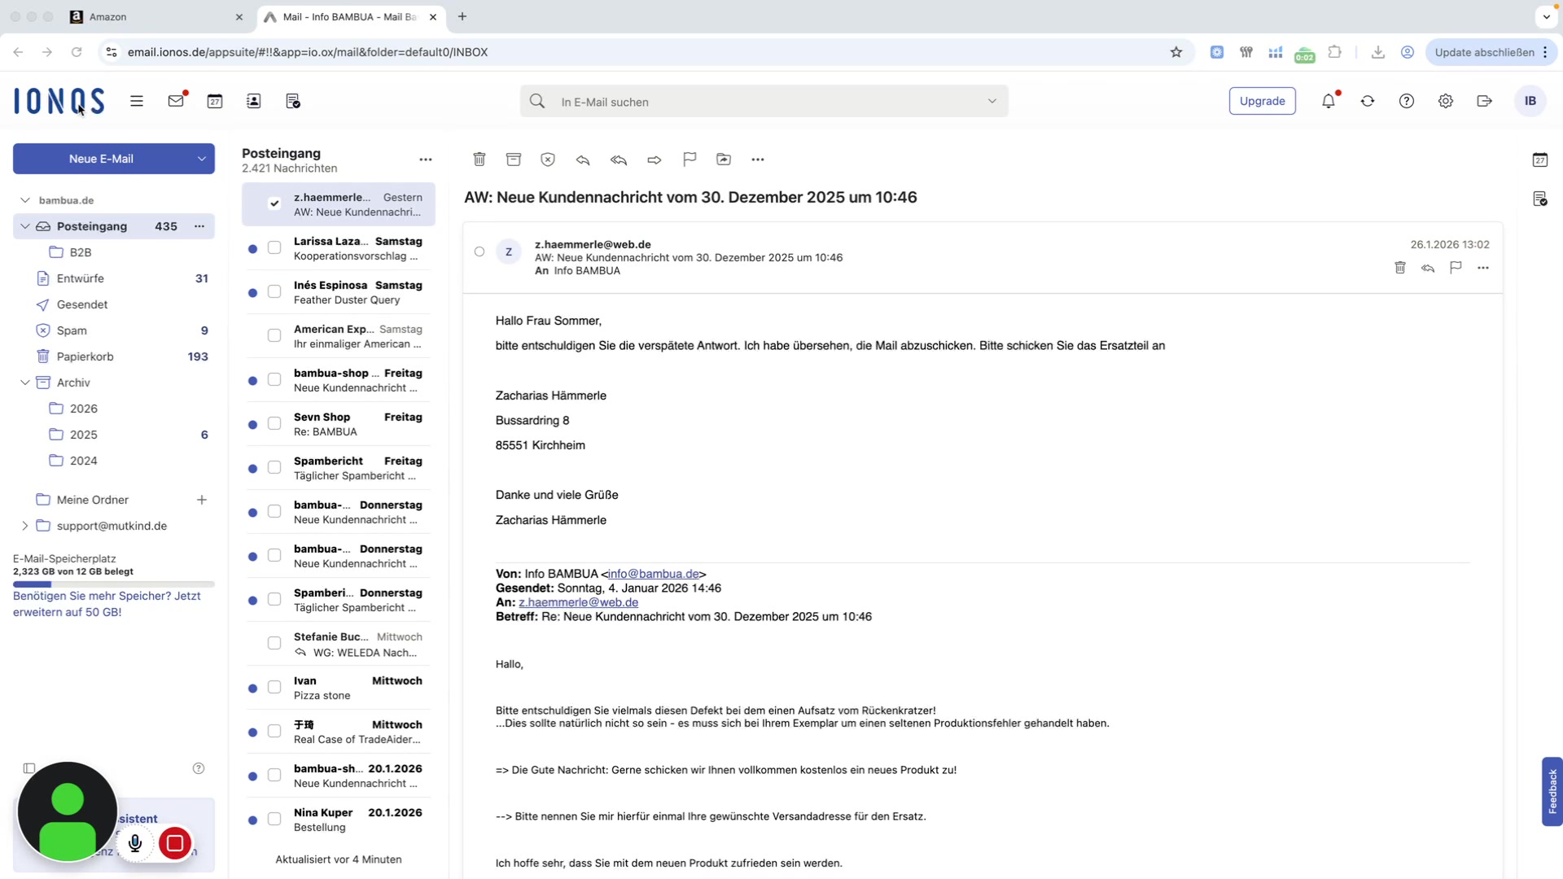
Task: Click the reply icon in message header
Action: tap(1428, 268)
